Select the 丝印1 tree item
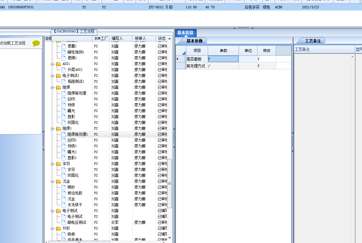Image resolution: width=362 pixels, height=243 pixels. click(x=72, y=140)
